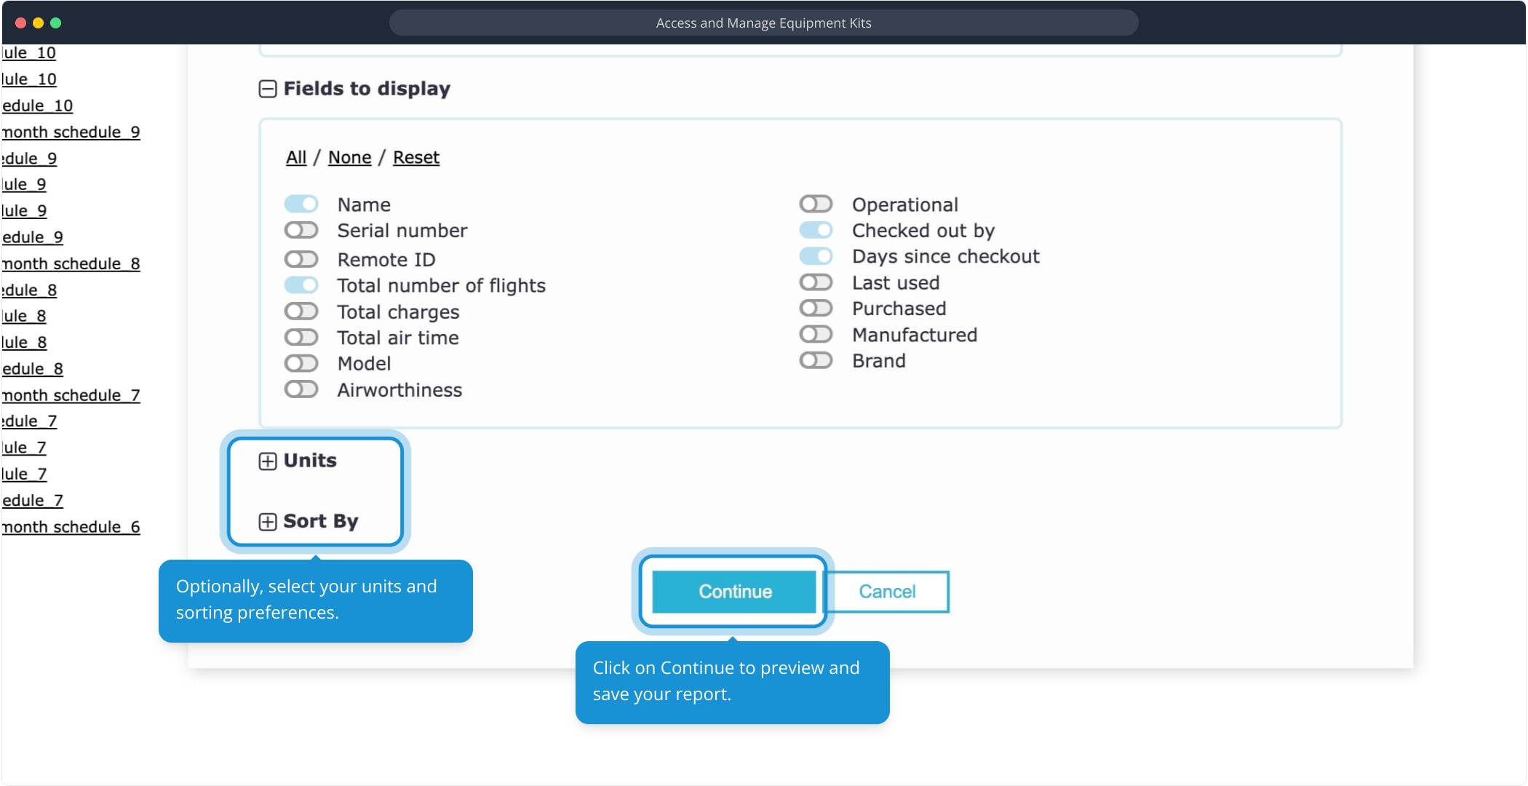This screenshot has height=786, width=1528.
Task: Expand the Sort By section
Action: click(x=268, y=522)
